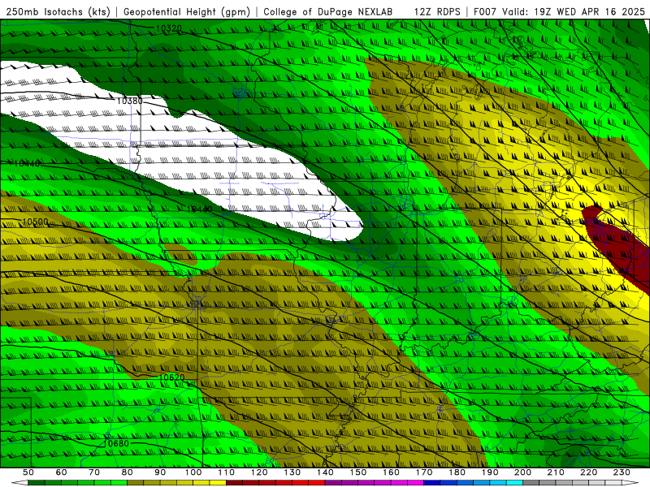The image size is (650, 487).
Task: Click the 200 value on the color scale
Action: tap(523, 472)
